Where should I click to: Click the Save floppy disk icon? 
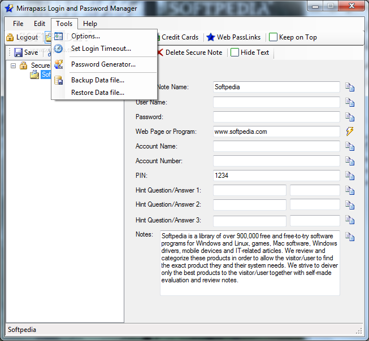coord(18,53)
